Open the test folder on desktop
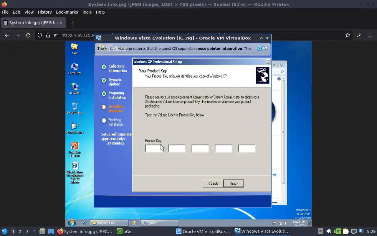The width and height of the screenshot is (377, 236). (x=75, y=49)
